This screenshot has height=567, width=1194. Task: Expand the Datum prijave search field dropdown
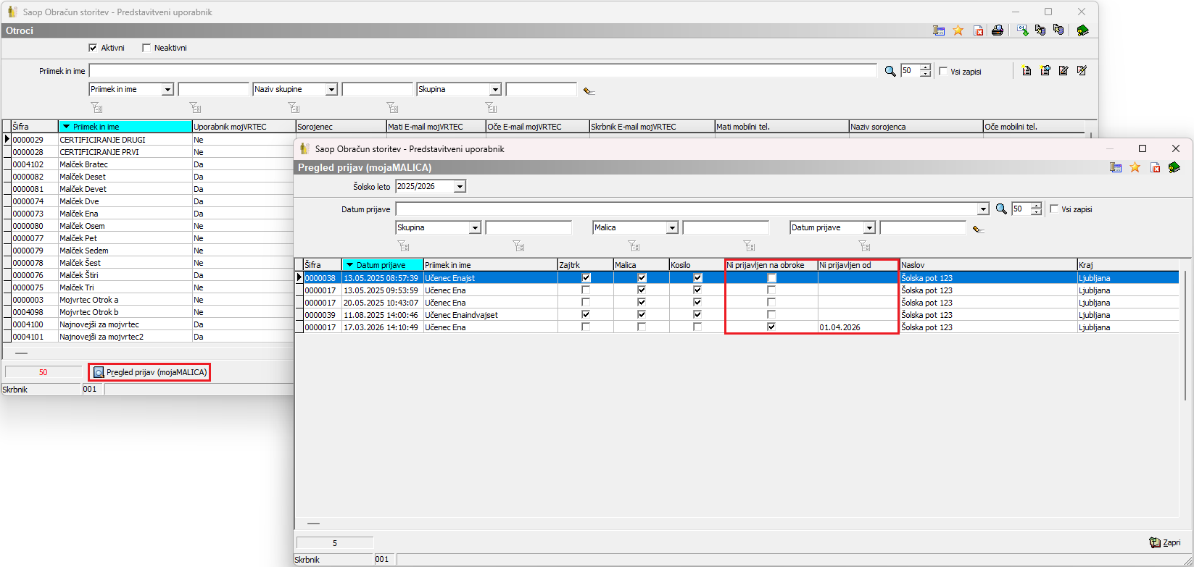coord(984,209)
